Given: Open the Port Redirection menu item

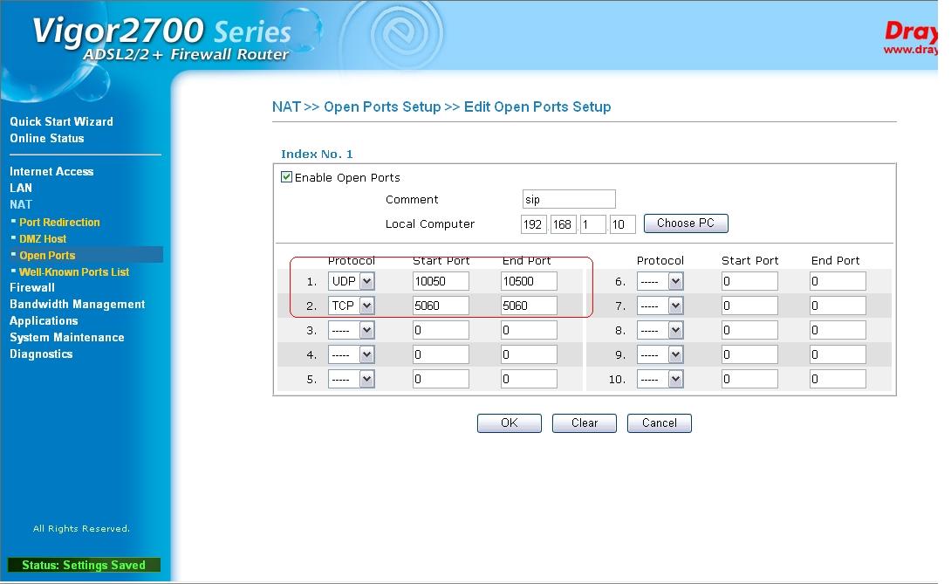Looking at the screenshot, I should coord(59,223).
